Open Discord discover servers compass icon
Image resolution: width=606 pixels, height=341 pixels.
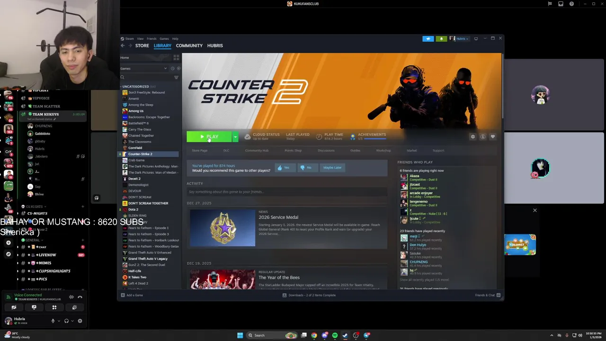8,254
